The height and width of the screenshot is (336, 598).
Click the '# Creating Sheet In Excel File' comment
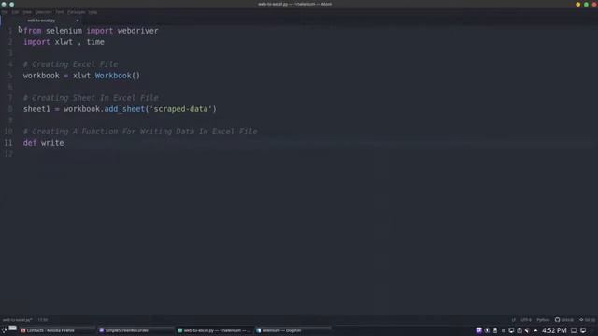(91, 98)
